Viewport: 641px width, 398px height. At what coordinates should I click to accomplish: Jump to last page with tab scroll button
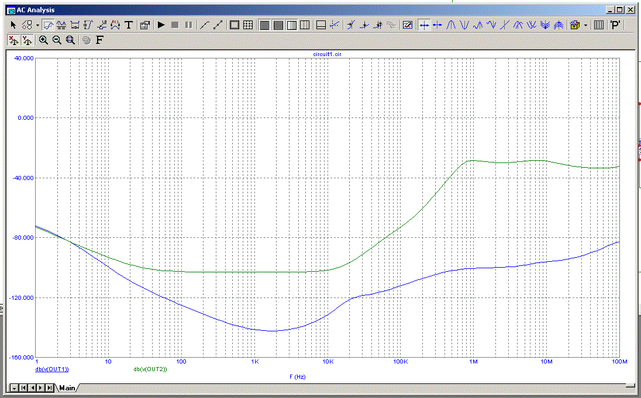tap(49, 387)
